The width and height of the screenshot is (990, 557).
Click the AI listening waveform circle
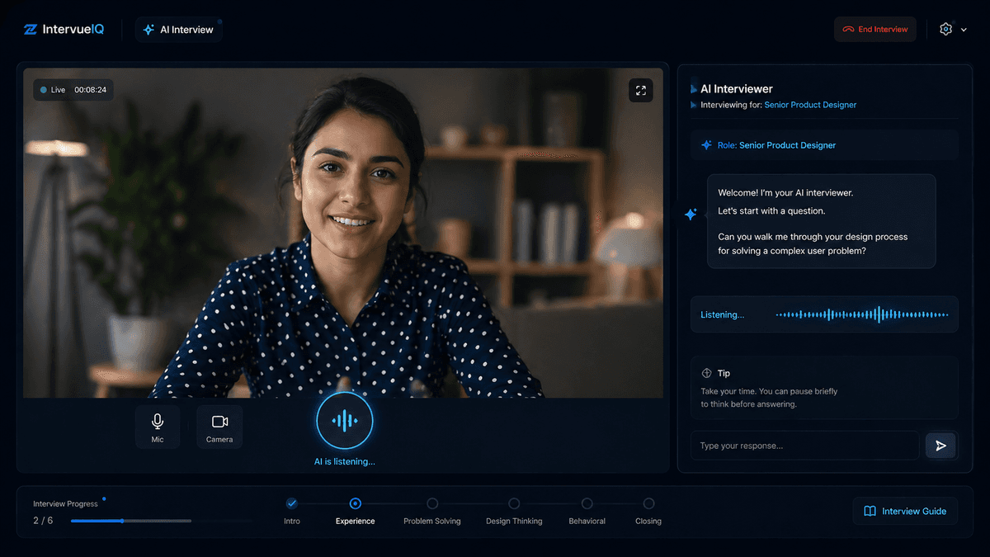344,420
